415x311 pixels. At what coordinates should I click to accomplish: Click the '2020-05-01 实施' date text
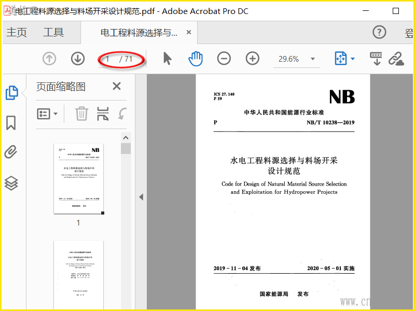tap(331, 268)
